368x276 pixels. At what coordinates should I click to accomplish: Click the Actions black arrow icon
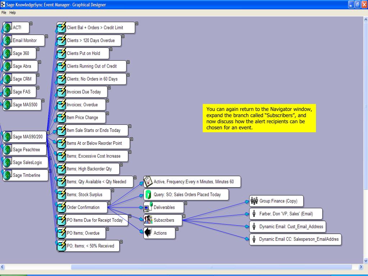(x=148, y=233)
